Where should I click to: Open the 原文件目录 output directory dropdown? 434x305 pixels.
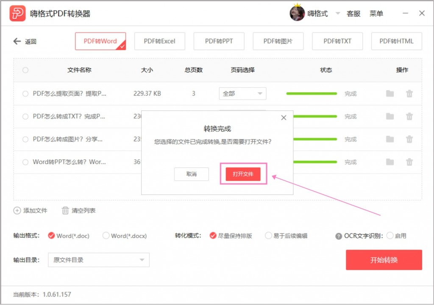pyautogui.click(x=99, y=260)
